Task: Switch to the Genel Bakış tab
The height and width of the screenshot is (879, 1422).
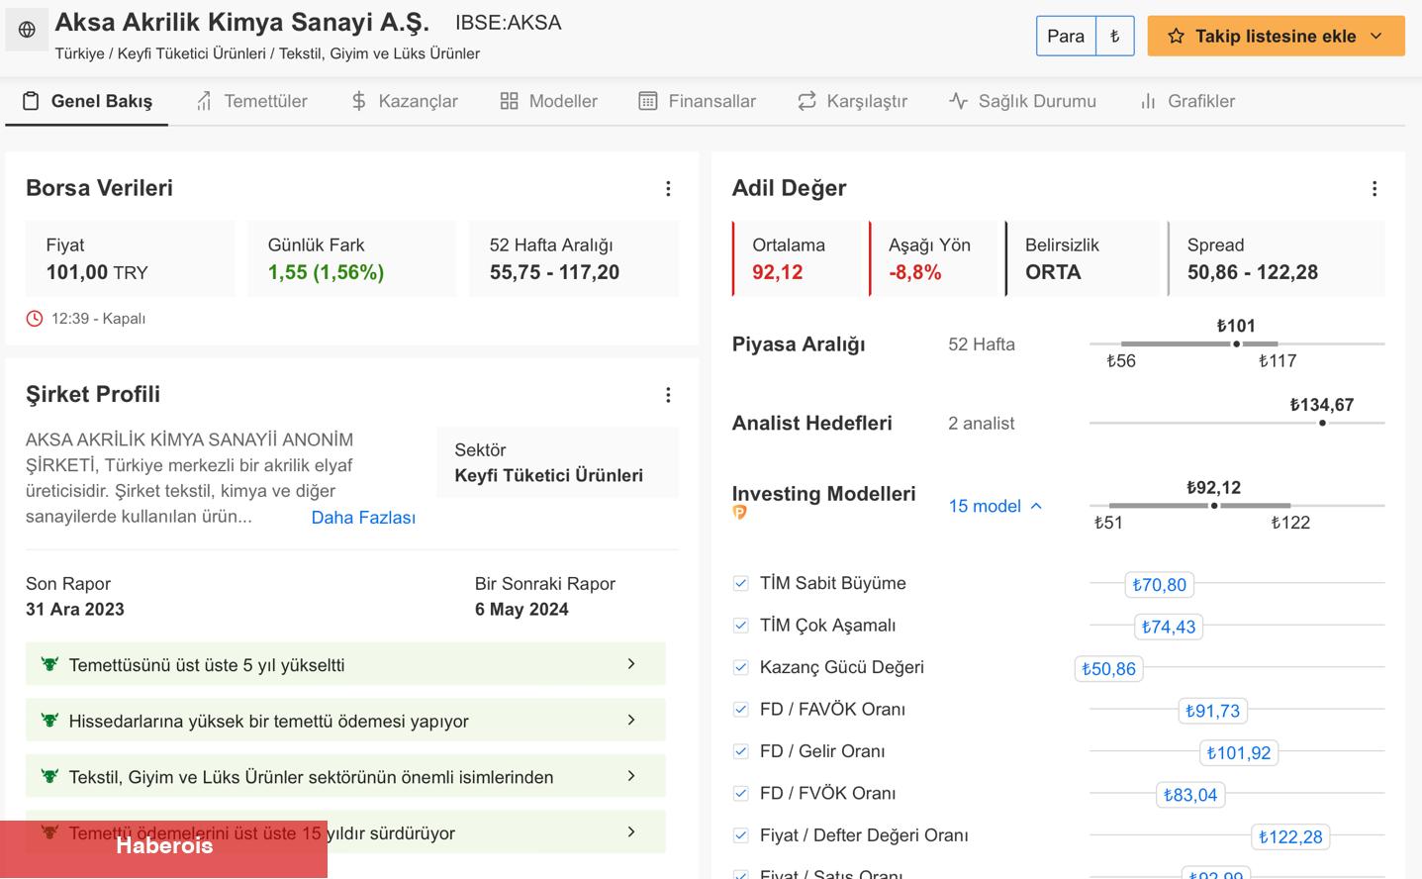Action: 87,101
